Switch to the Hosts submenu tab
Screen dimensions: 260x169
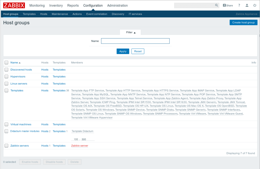pos(44,14)
